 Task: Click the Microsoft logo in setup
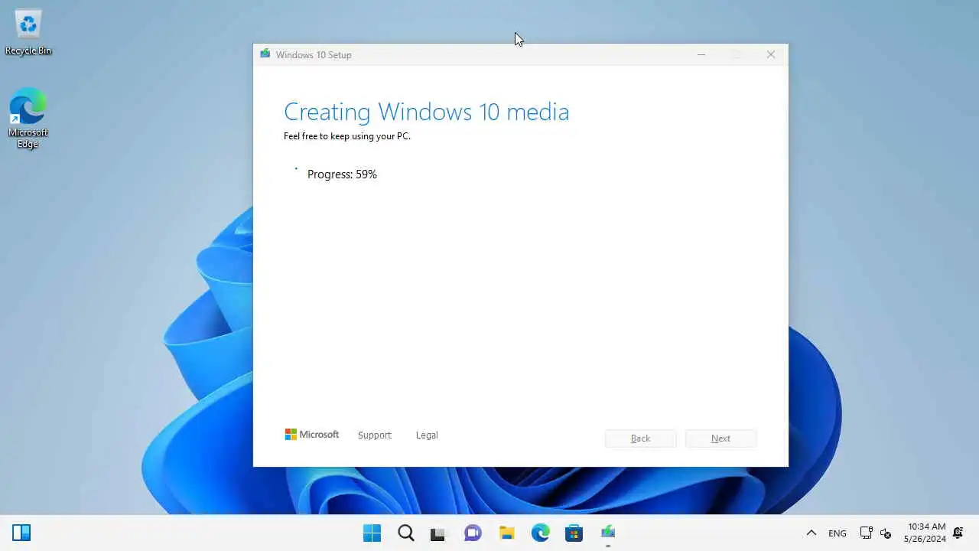tap(311, 435)
